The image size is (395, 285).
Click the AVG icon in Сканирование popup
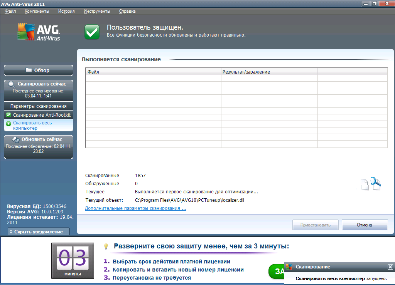[x=289, y=267]
